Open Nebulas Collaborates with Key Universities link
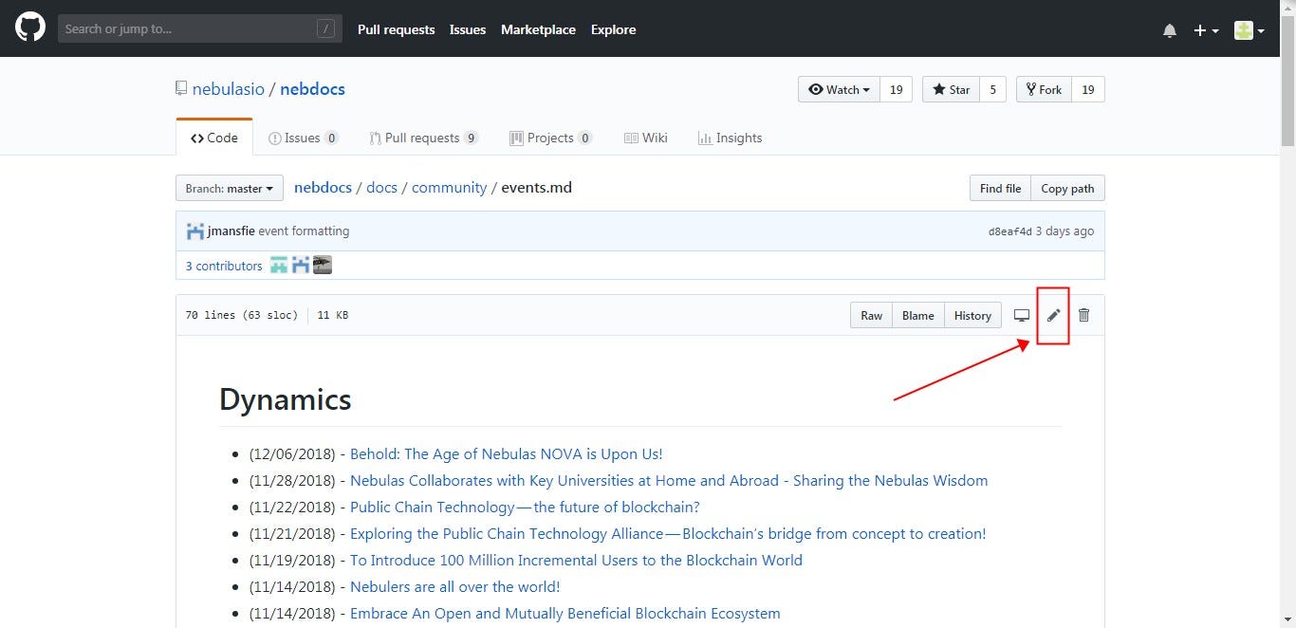This screenshot has height=628, width=1296. click(669, 480)
